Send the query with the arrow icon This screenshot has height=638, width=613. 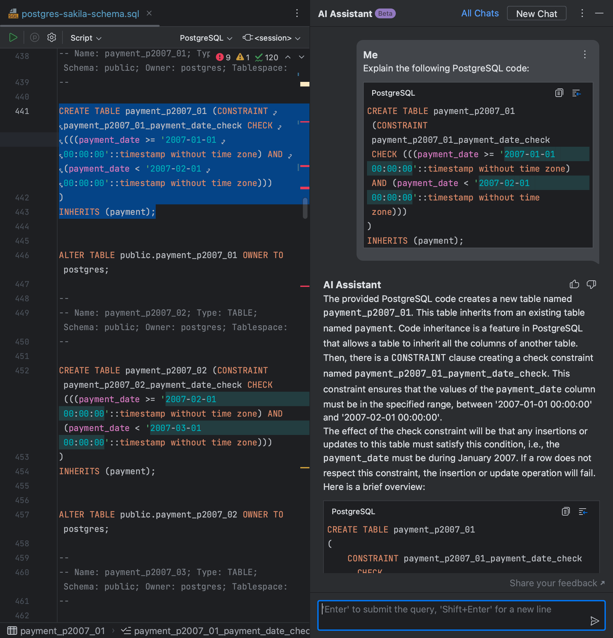[594, 621]
